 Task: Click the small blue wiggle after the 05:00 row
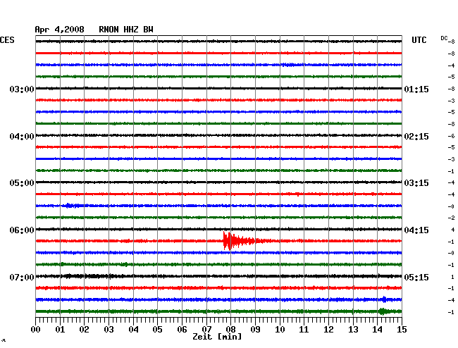point(71,206)
